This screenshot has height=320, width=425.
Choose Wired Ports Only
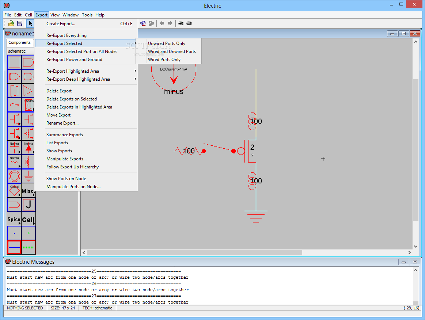(x=168, y=60)
